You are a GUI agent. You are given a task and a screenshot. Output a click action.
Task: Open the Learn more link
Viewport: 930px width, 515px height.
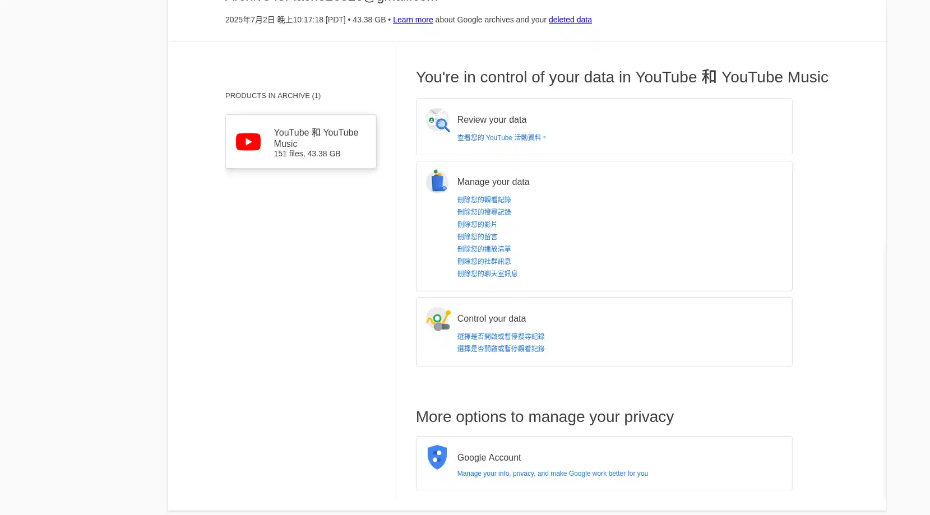[413, 20]
